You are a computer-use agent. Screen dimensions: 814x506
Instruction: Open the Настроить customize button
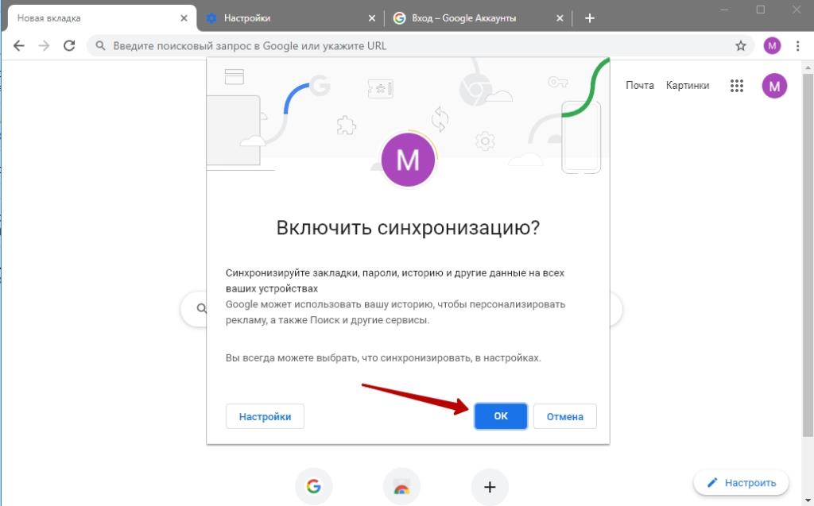[x=742, y=483]
